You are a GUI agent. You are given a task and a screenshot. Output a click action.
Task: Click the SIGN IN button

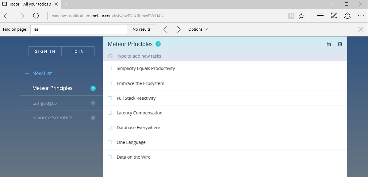click(x=45, y=51)
